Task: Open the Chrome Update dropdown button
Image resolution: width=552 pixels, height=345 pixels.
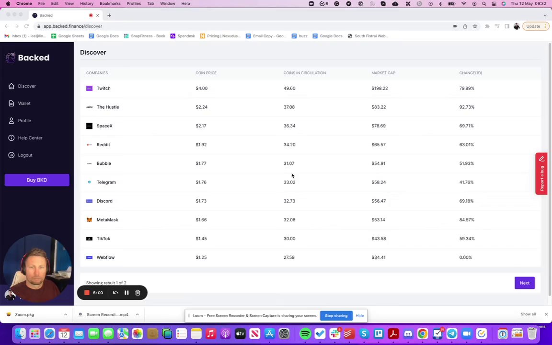Action: click(x=536, y=26)
